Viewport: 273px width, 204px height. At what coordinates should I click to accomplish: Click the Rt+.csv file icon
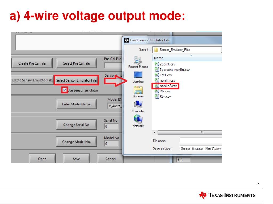tap(157, 96)
